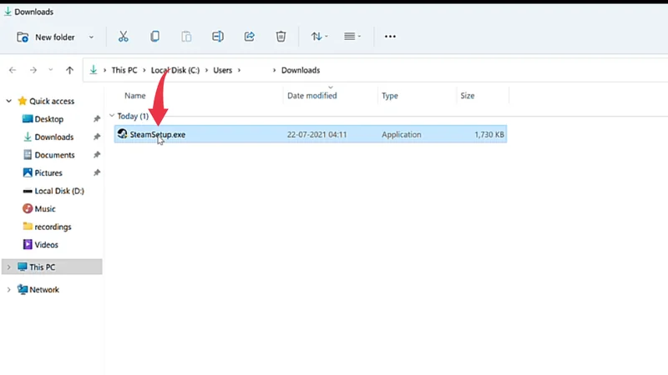
Task: Open the See more three-dots menu
Action: [x=390, y=37]
